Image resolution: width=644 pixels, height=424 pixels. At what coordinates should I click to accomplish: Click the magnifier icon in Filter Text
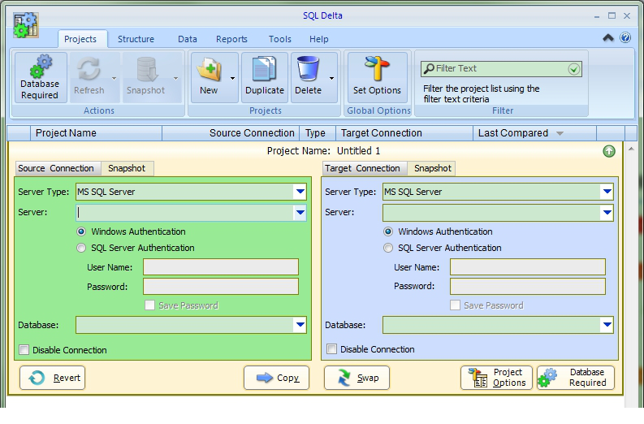pos(429,68)
